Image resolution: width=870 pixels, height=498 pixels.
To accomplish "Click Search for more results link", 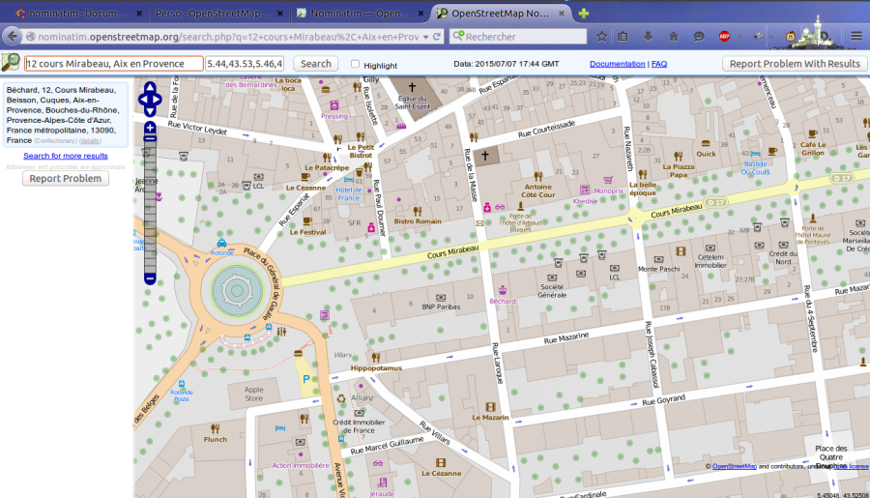I will tap(66, 156).
